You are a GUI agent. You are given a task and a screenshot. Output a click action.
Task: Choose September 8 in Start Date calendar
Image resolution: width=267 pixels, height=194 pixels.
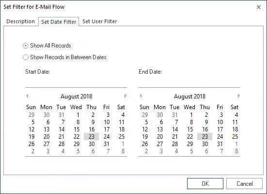(x=123, y=151)
